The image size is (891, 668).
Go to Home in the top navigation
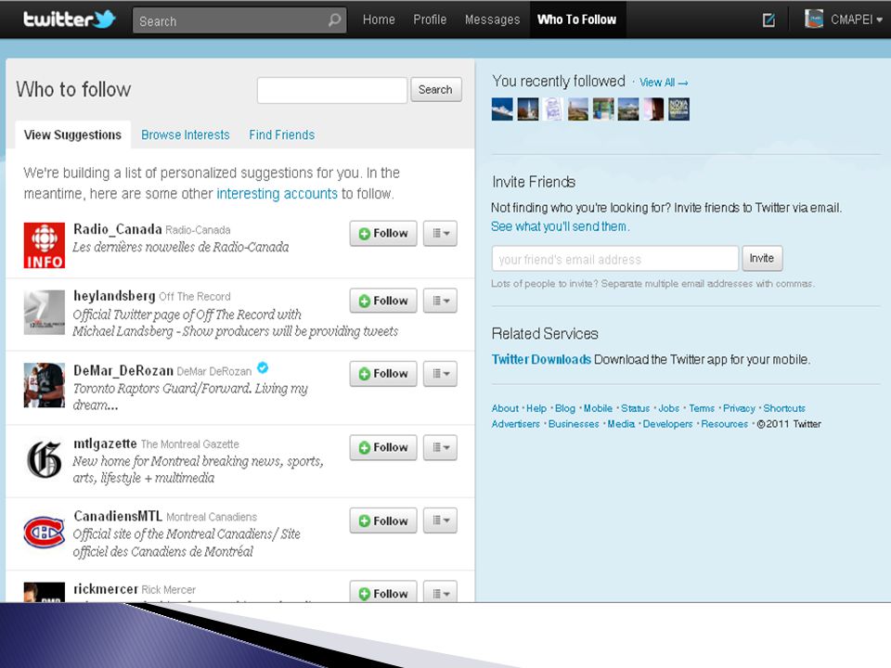379,19
